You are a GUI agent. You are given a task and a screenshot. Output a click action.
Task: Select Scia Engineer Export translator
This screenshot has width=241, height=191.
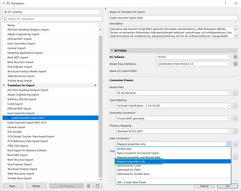coord(50,164)
